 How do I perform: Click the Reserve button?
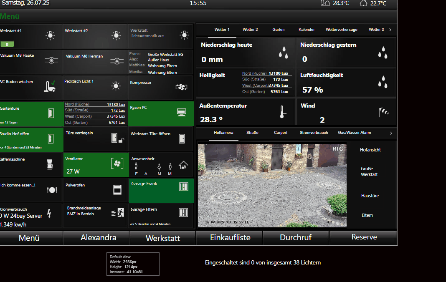pyautogui.click(x=363, y=238)
